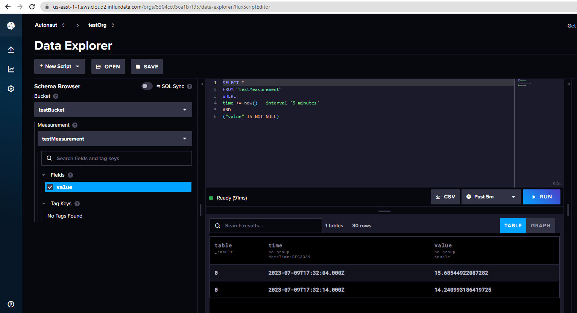The image size is (577, 313).
Task: Click the InfluxDB logo icon
Action: 11,25
